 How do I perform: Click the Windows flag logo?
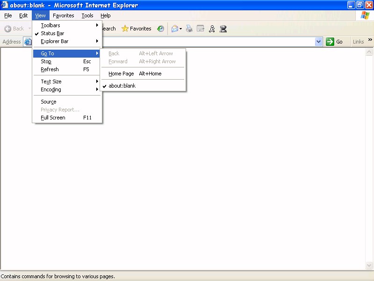click(x=365, y=15)
